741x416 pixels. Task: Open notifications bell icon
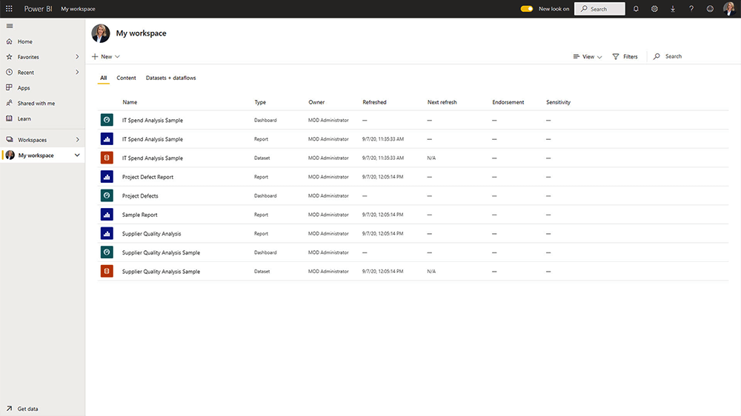636,8
